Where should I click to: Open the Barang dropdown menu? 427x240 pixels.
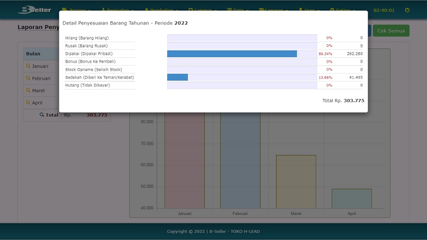[77, 10]
